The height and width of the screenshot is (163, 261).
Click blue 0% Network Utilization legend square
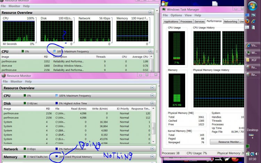(57, 149)
